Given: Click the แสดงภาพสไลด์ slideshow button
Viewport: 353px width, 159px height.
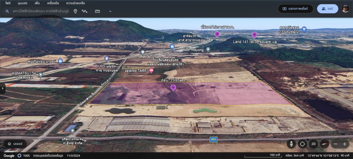Looking at the screenshot, I should [x=295, y=9].
